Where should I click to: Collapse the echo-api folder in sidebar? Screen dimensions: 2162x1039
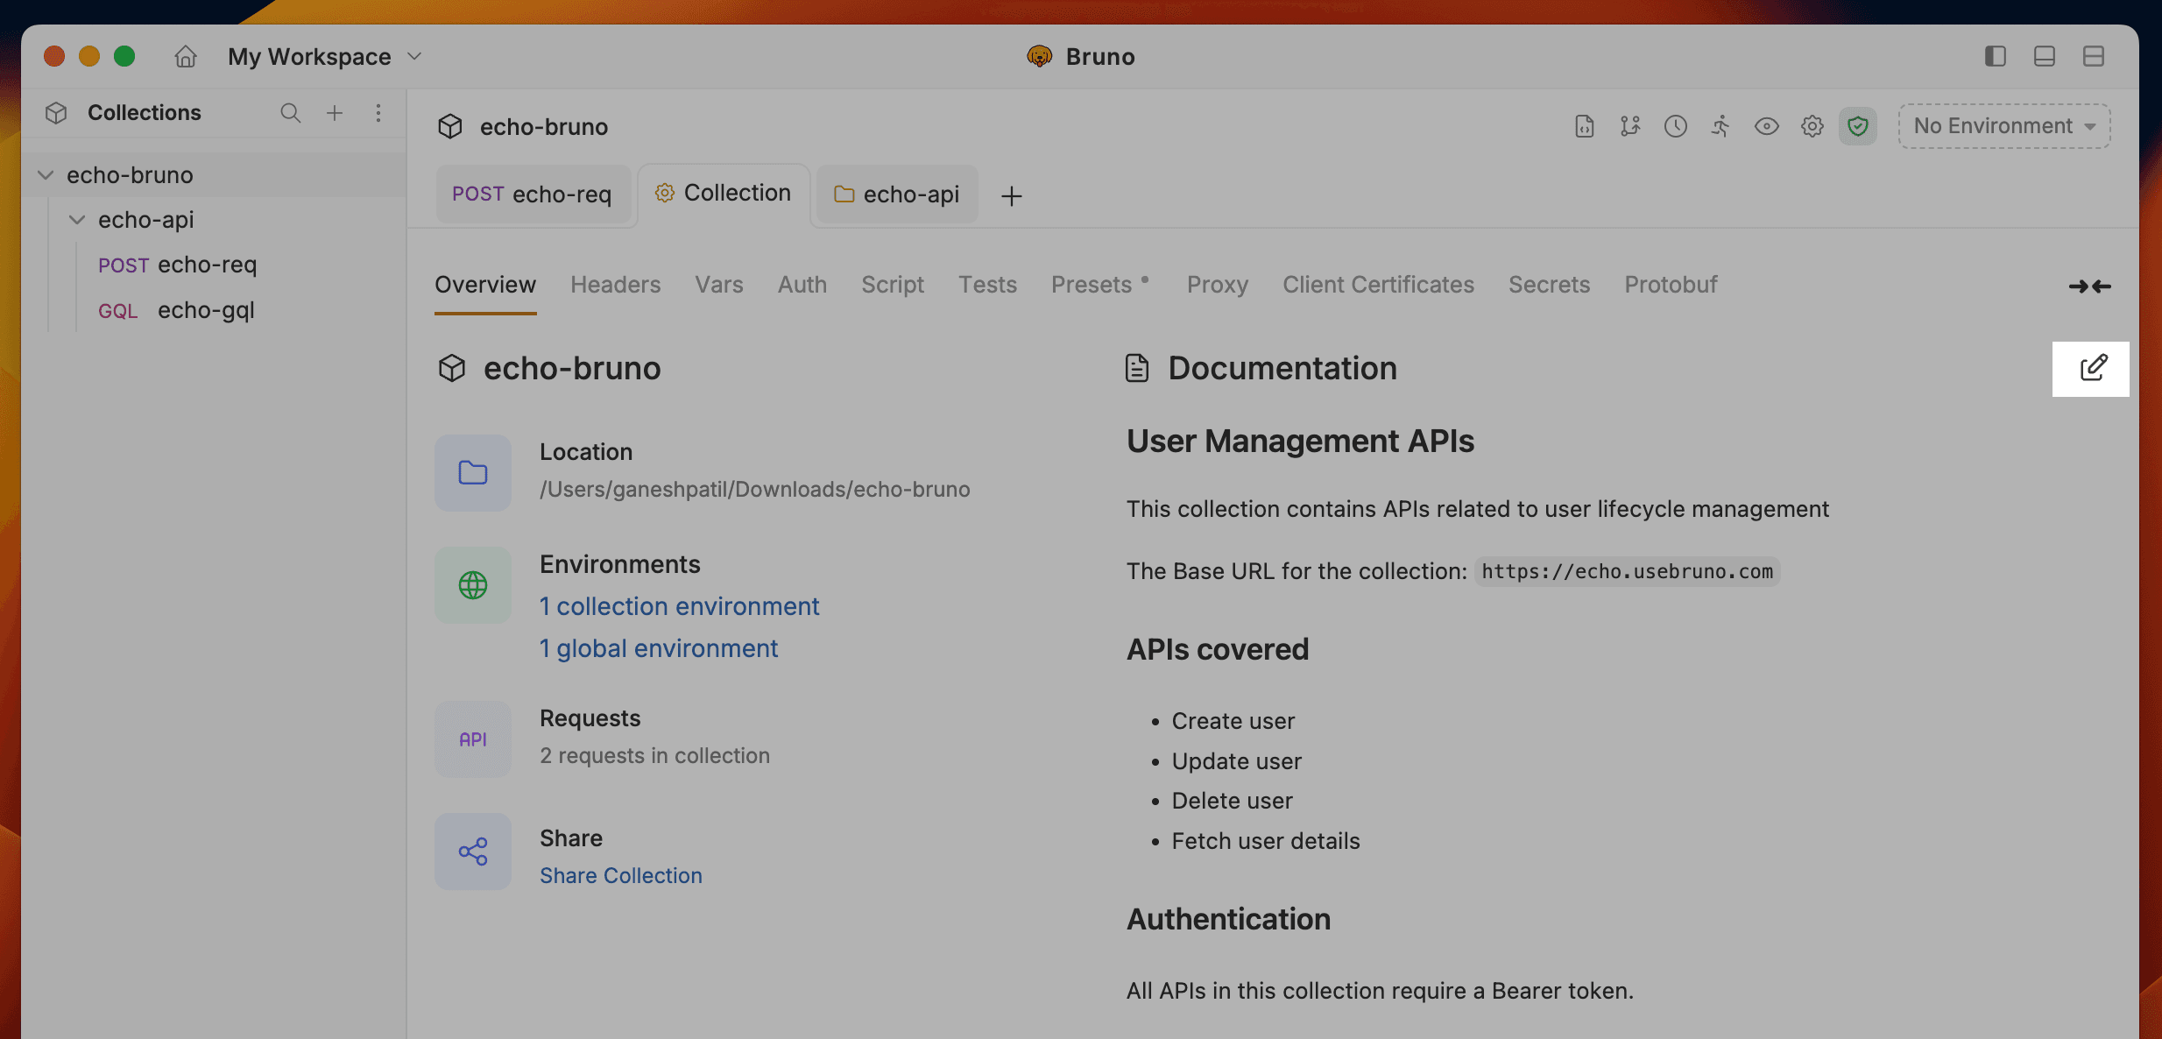tap(77, 220)
